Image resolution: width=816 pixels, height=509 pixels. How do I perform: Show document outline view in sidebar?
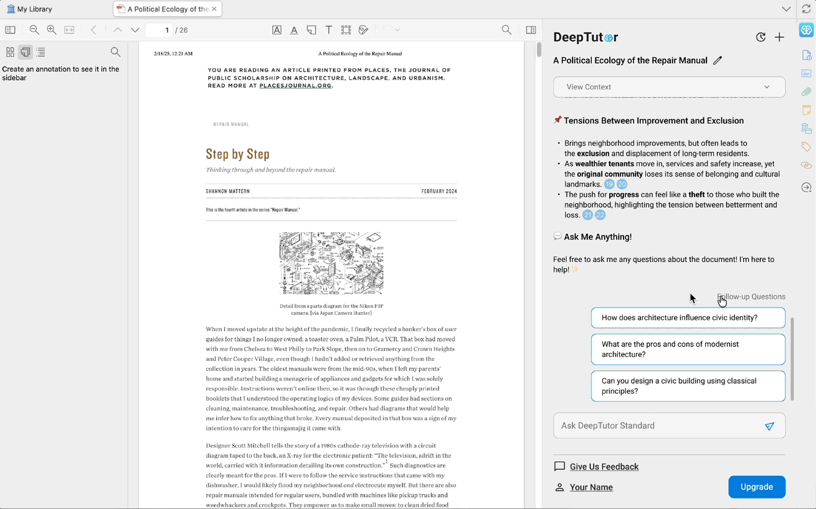(x=41, y=52)
